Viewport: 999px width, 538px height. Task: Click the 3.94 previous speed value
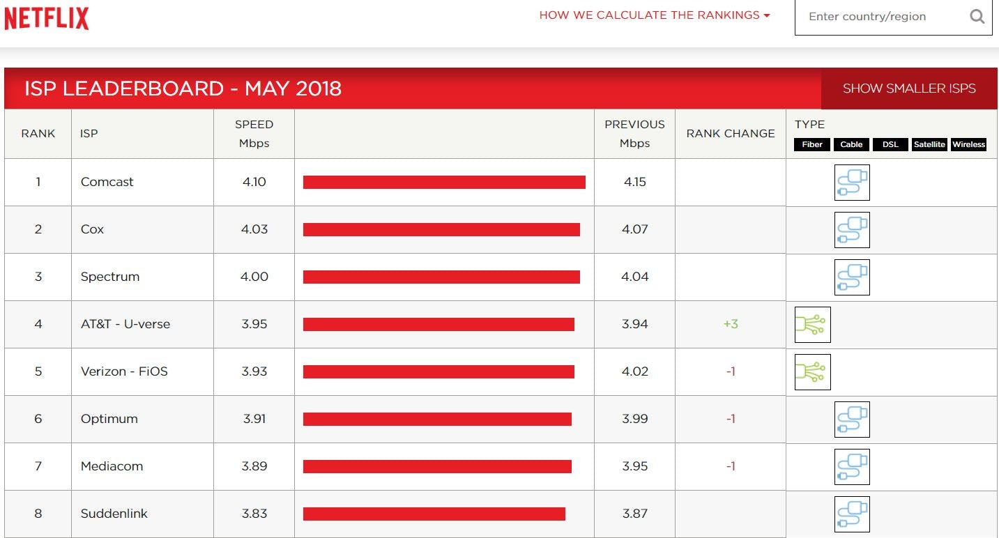tap(634, 324)
